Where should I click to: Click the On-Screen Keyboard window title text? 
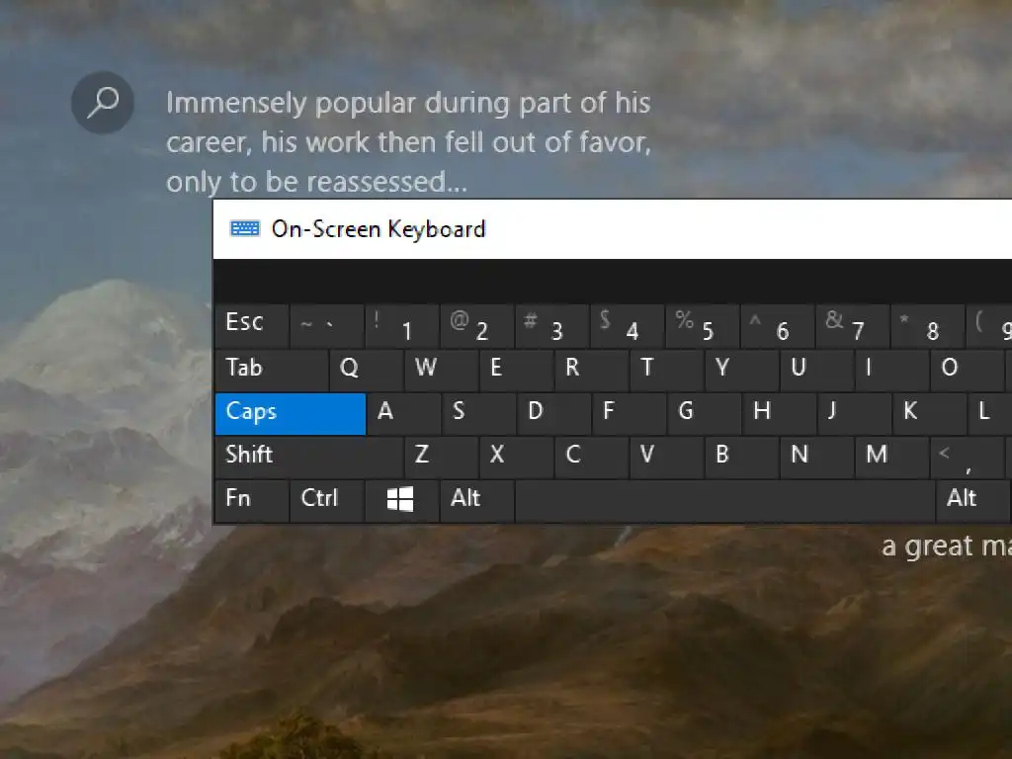click(x=379, y=229)
